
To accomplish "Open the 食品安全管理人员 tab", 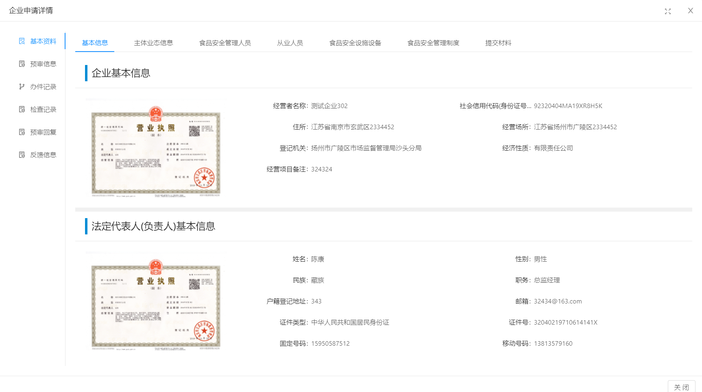I will point(225,43).
